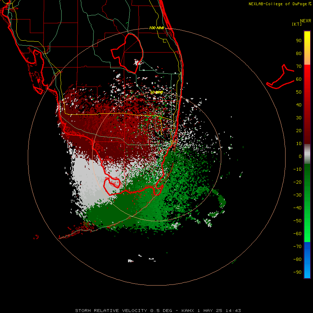
Task: Click the 100 NMI range ring label
Action: 156,28
